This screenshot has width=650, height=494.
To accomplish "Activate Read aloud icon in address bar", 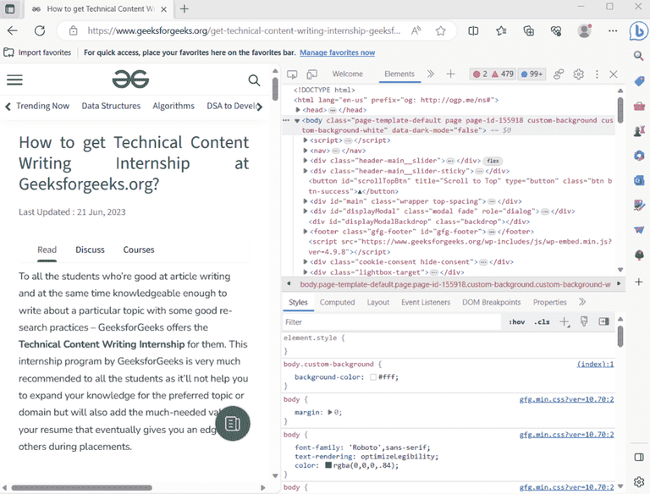I will 416,30.
